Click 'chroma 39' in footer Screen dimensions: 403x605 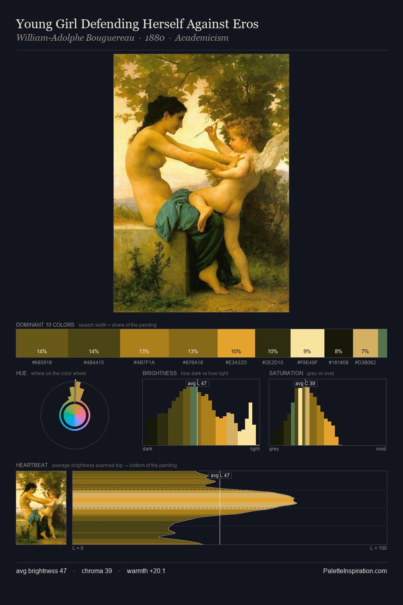point(97,571)
